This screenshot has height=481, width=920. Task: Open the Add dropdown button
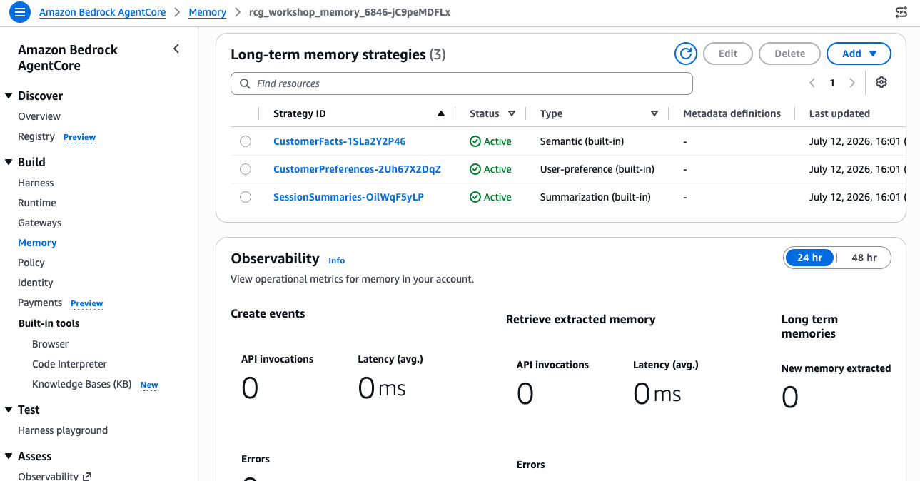coord(859,54)
